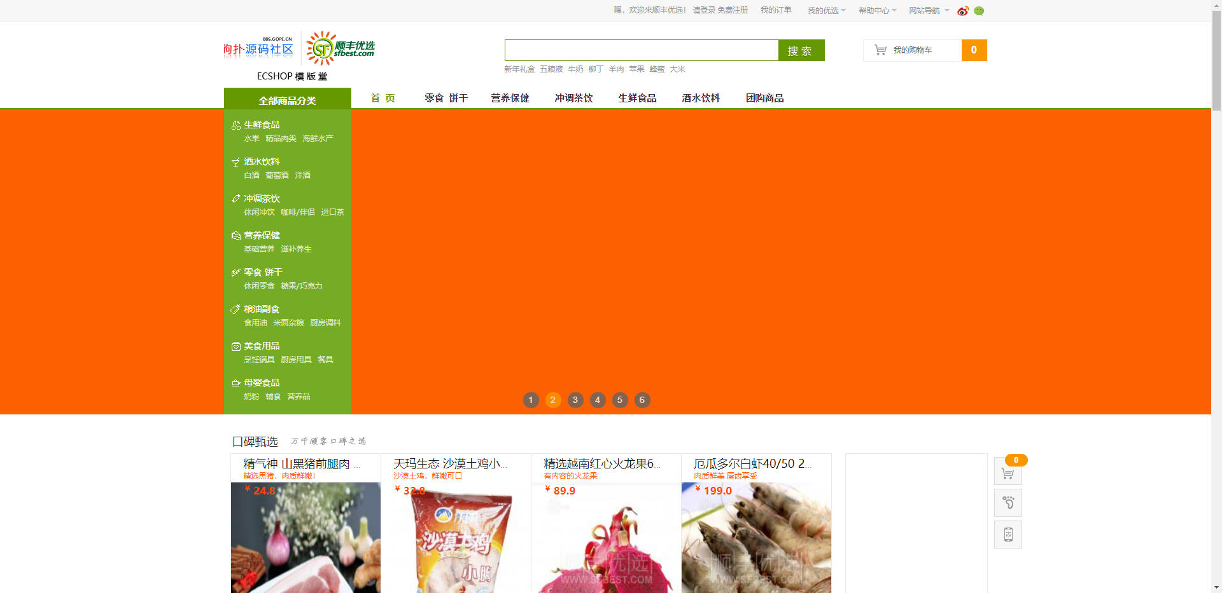Expand the 我的优选 dropdown
1222x593 pixels.
pos(827,10)
